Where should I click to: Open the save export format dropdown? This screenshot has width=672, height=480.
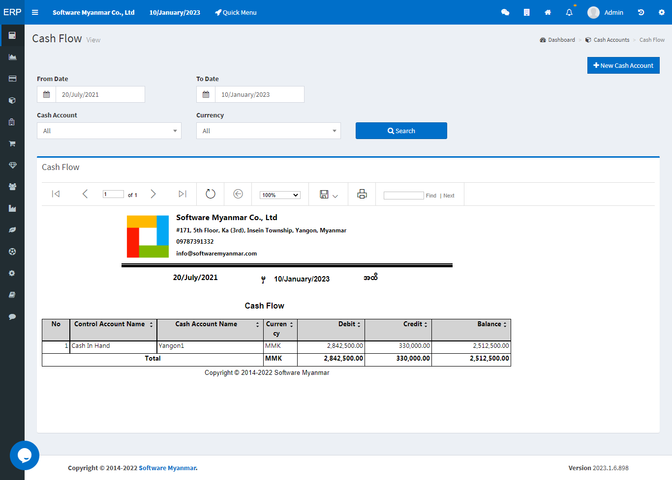[329, 195]
